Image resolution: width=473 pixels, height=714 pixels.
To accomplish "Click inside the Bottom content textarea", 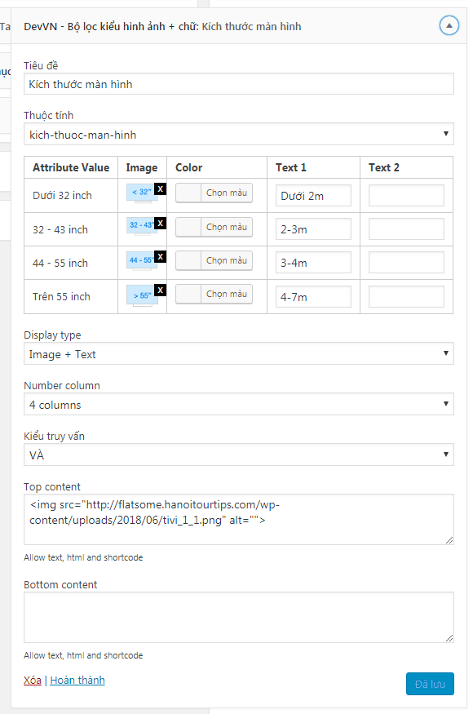I will [238, 617].
